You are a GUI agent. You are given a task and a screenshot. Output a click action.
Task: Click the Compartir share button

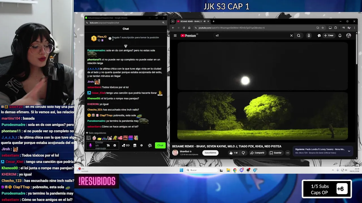(257, 153)
